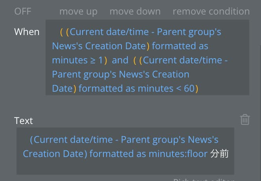Select the final yellow closing parenthesis after 60
The height and width of the screenshot is (181, 261).
pyautogui.click(x=197, y=89)
